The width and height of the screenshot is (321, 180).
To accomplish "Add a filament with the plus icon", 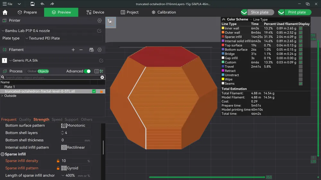I will [x=73, y=50].
